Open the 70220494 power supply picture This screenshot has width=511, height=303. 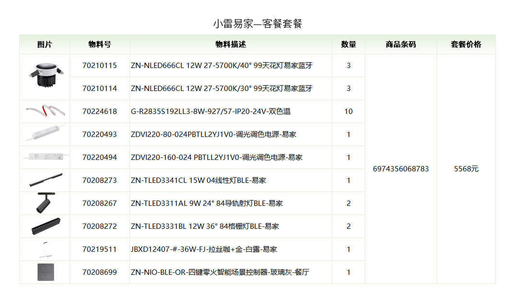click(x=45, y=157)
